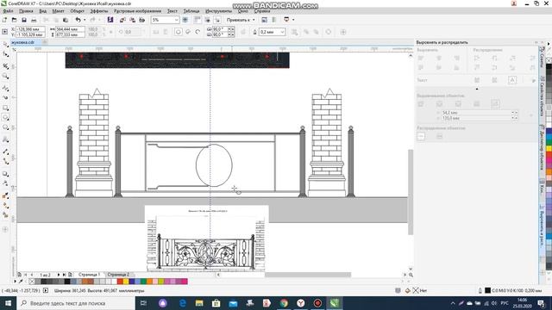The image size is (552, 310).
Task: Select the Pick tool in toolbox
Action: click(x=5, y=45)
